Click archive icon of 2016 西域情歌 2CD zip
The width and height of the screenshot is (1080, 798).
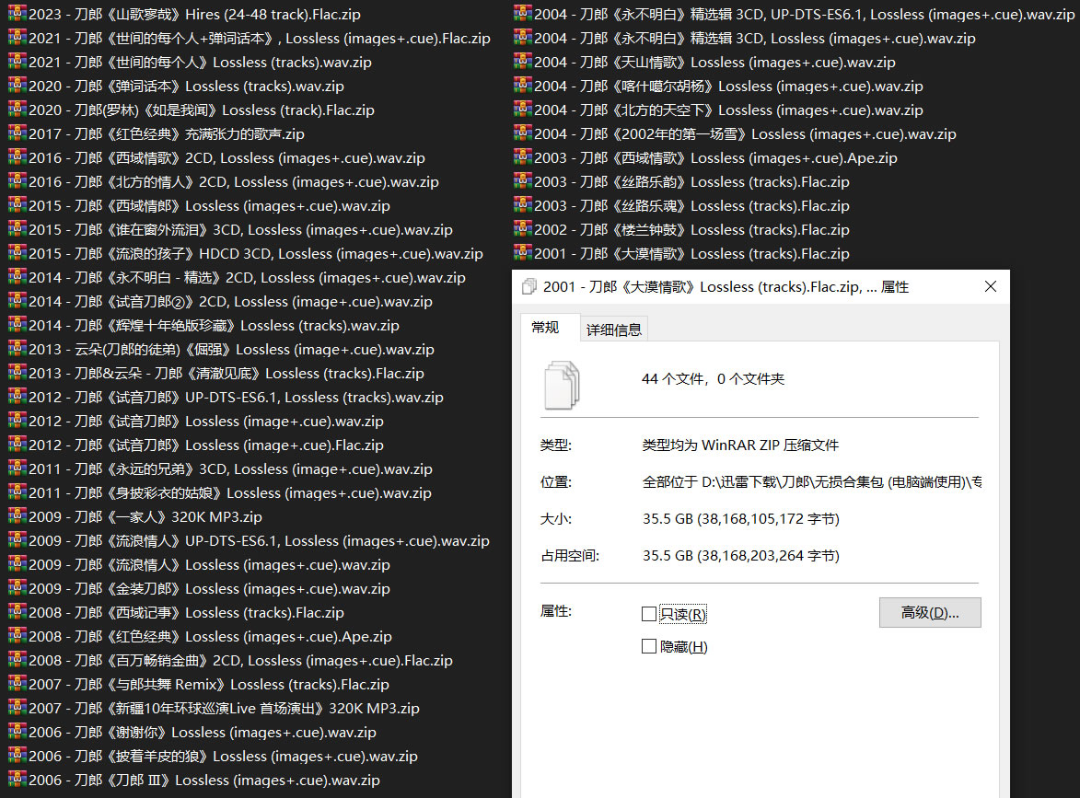[17, 157]
